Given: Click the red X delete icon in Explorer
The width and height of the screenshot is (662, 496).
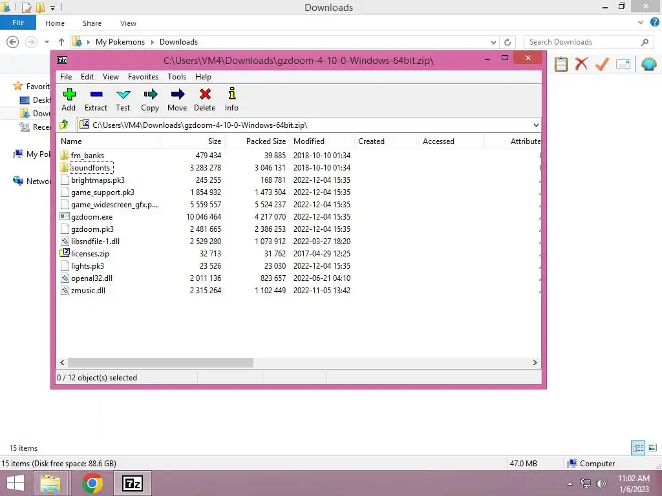Looking at the screenshot, I should [581, 64].
